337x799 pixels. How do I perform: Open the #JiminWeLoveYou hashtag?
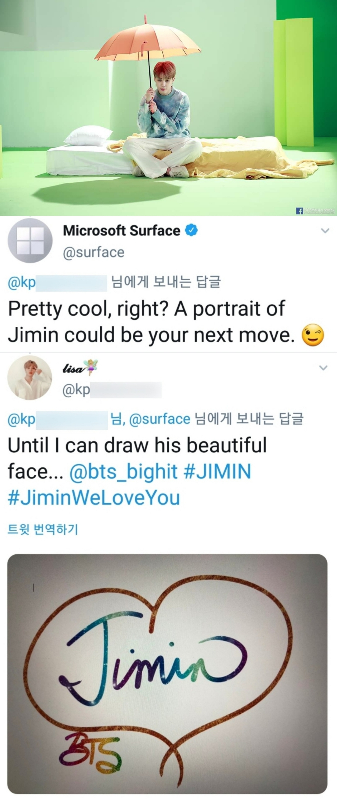94,497
